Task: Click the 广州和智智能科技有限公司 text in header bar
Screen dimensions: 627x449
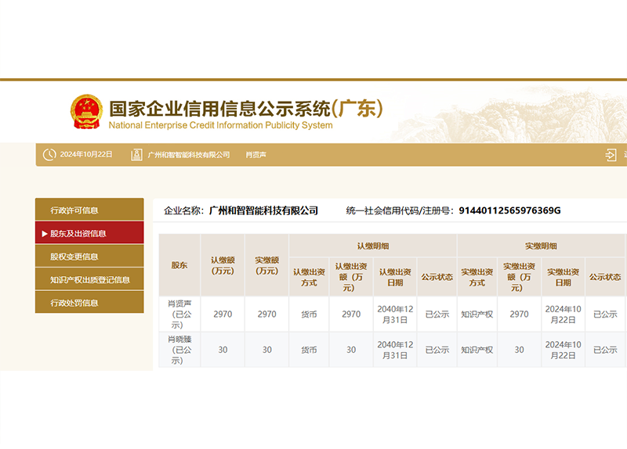Action: (x=189, y=155)
